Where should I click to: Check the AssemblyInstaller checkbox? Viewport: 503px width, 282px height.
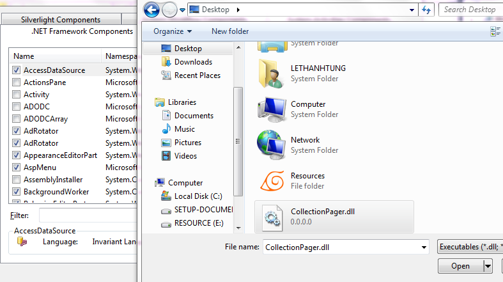tap(17, 180)
